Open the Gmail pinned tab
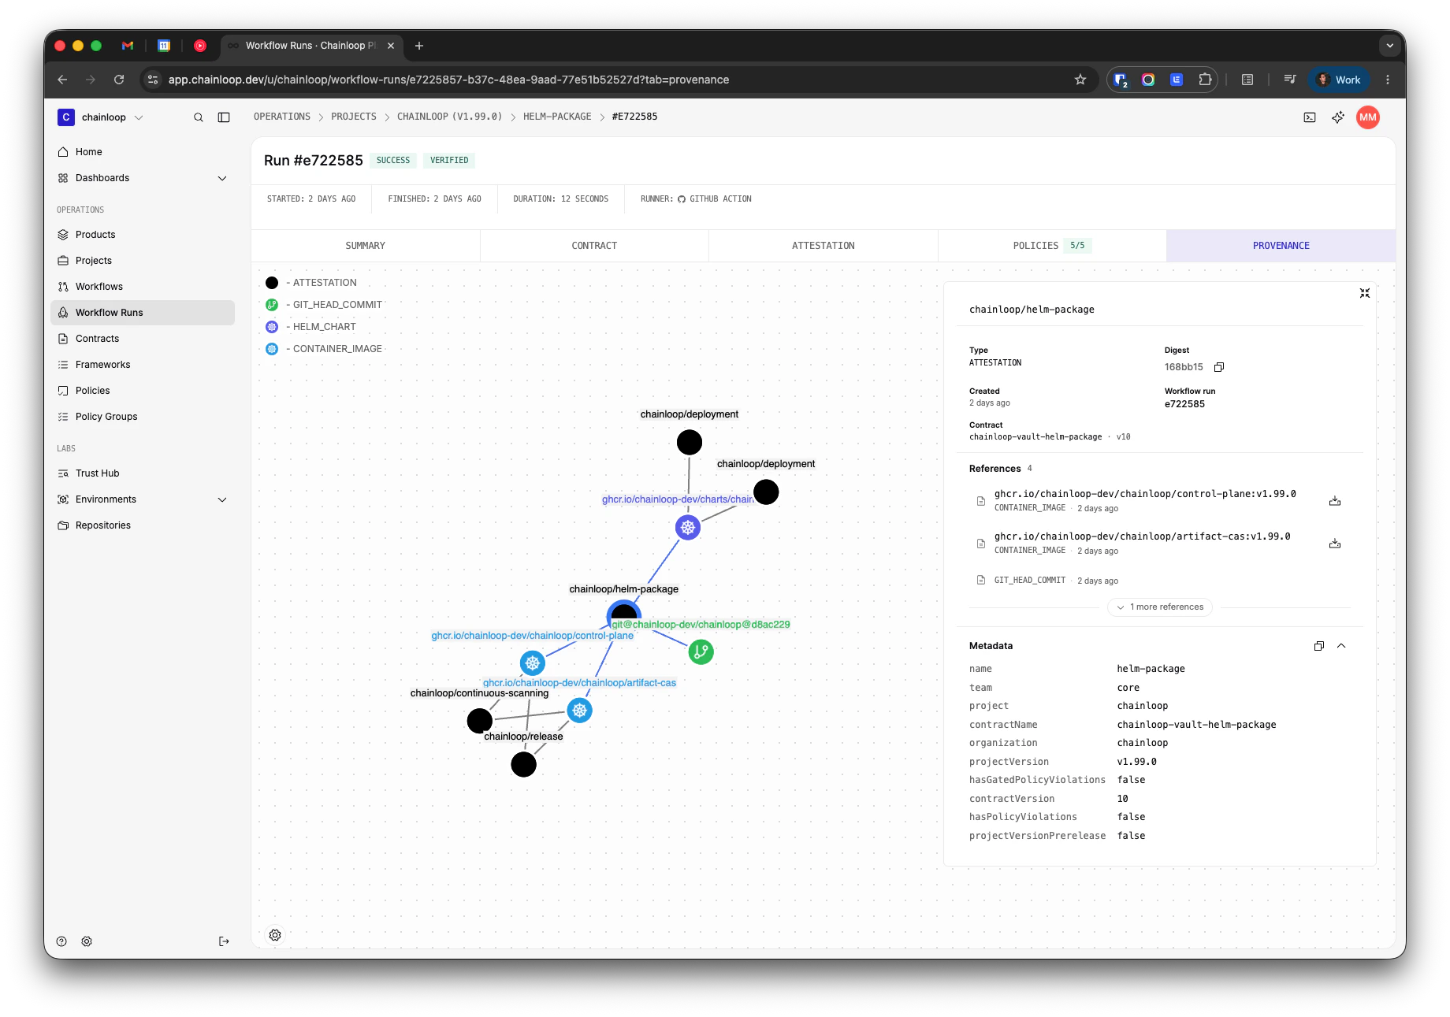Image resolution: width=1450 pixels, height=1017 pixels. [x=128, y=46]
